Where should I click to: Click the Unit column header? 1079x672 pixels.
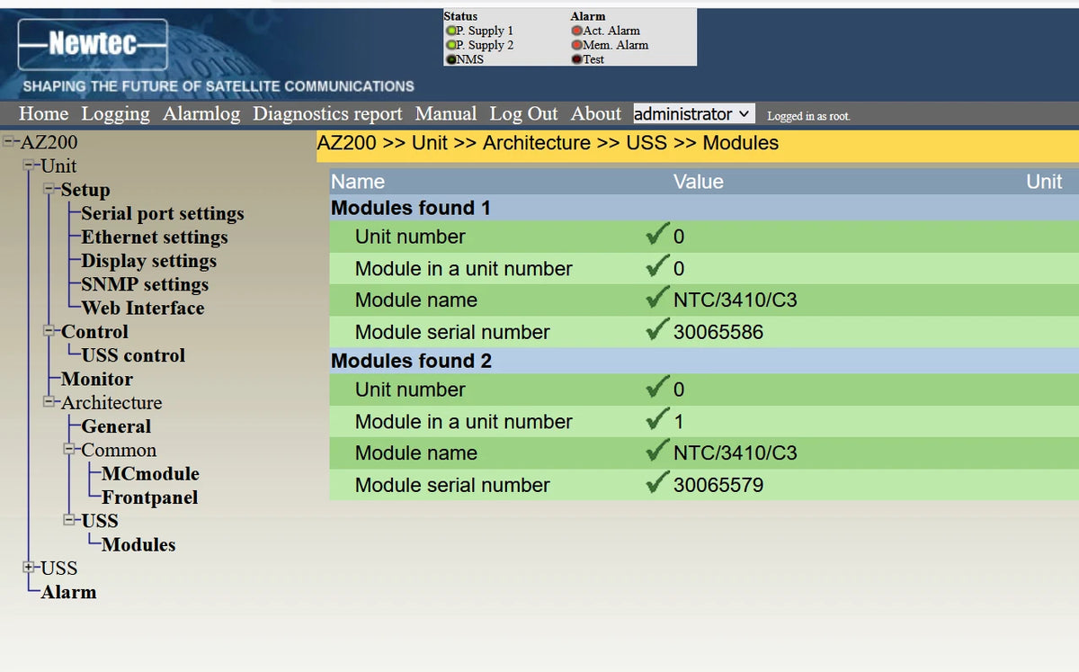pyautogui.click(x=1044, y=182)
